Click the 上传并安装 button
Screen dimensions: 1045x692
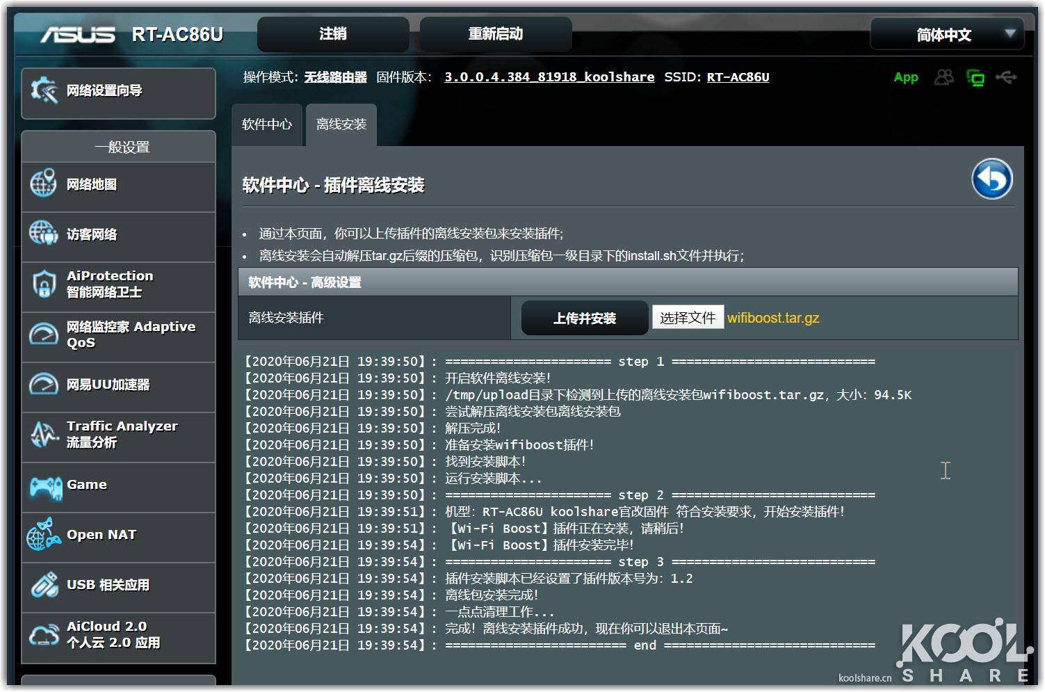tap(585, 319)
